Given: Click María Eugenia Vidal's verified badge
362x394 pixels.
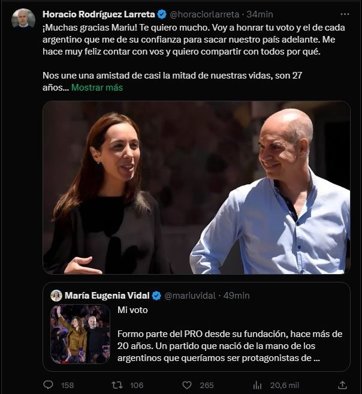Looking at the screenshot, I should click(x=156, y=296).
